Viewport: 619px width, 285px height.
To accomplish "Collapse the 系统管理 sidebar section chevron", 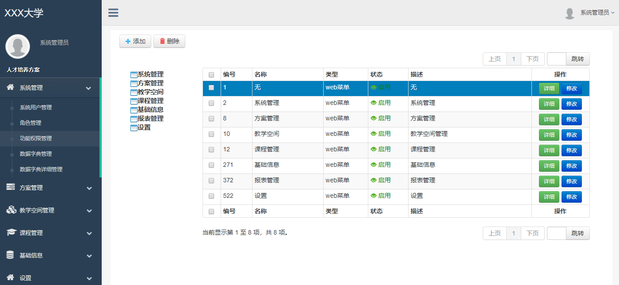I will (89, 88).
